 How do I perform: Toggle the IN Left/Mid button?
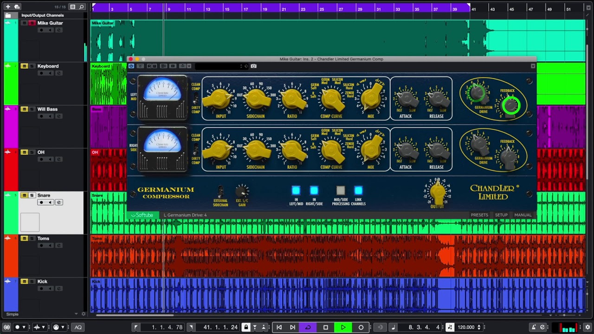[296, 190]
